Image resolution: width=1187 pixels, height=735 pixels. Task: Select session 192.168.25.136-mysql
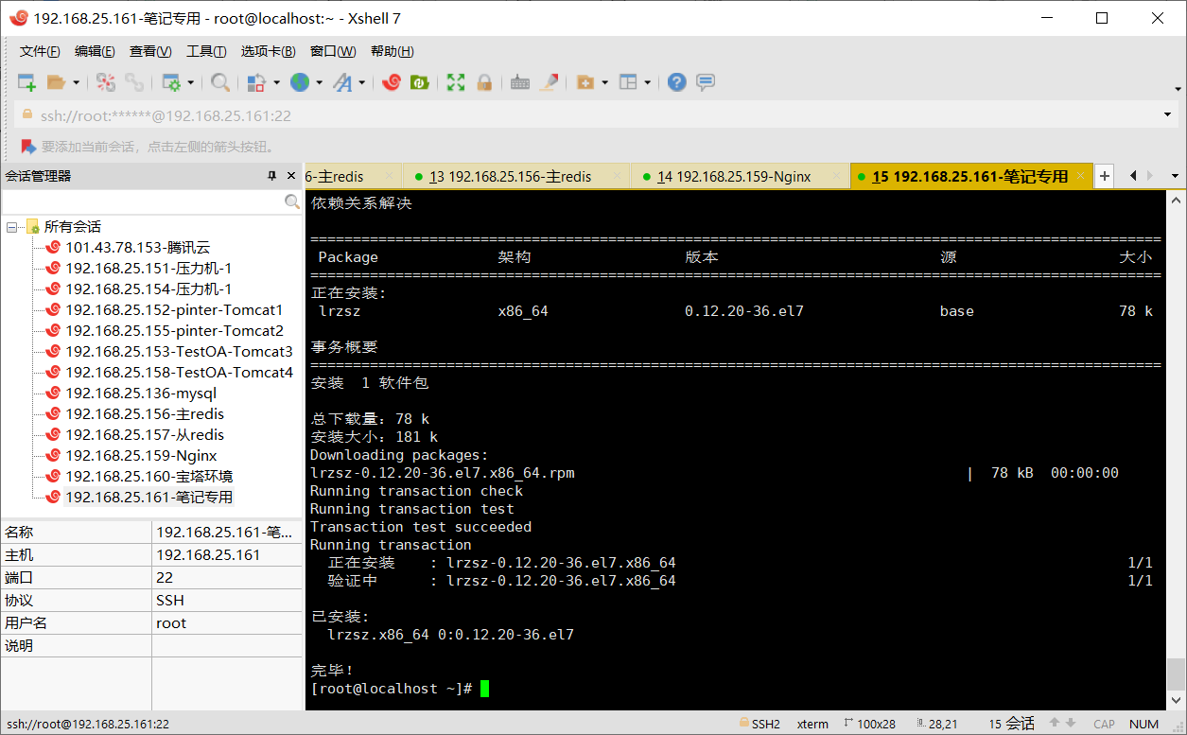[x=141, y=394]
